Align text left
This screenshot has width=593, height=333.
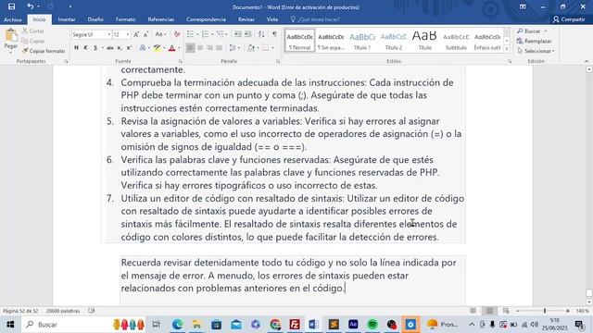click(190, 48)
